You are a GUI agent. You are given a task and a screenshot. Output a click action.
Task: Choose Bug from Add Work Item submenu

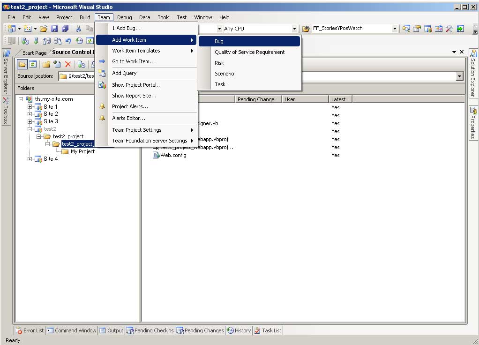click(x=249, y=41)
